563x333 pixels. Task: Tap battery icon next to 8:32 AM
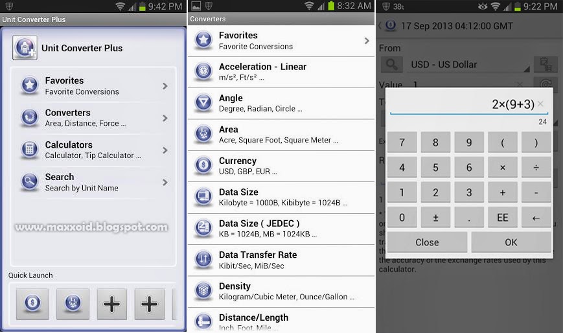[x=331, y=6]
